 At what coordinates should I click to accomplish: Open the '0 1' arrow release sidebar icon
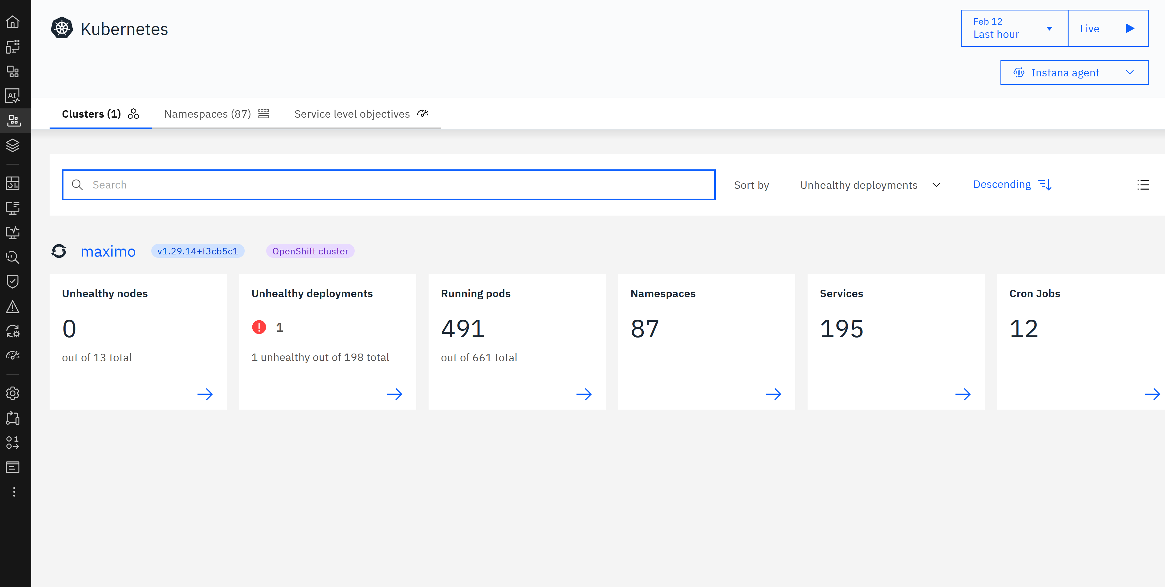click(x=13, y=442)
